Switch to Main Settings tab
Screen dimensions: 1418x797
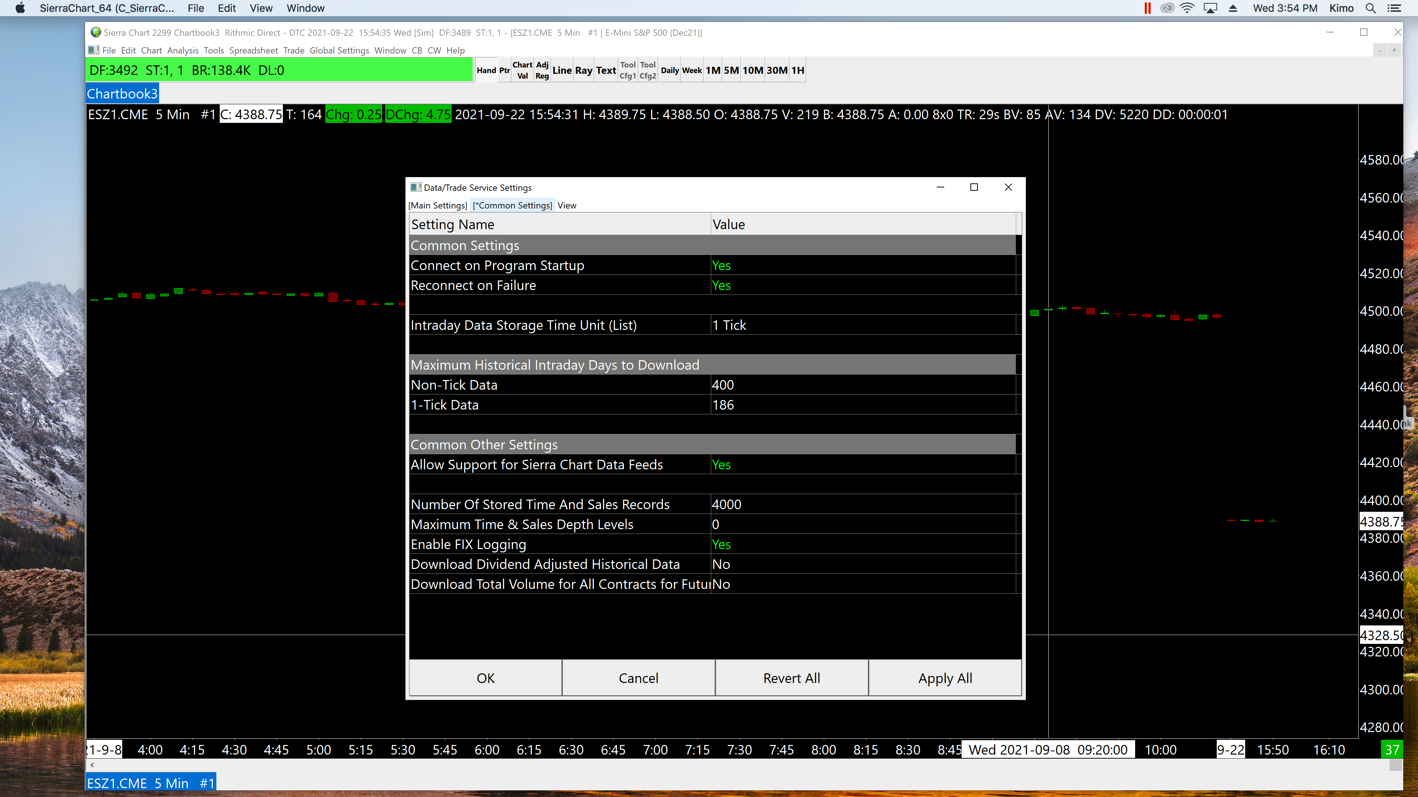[438, 205]
